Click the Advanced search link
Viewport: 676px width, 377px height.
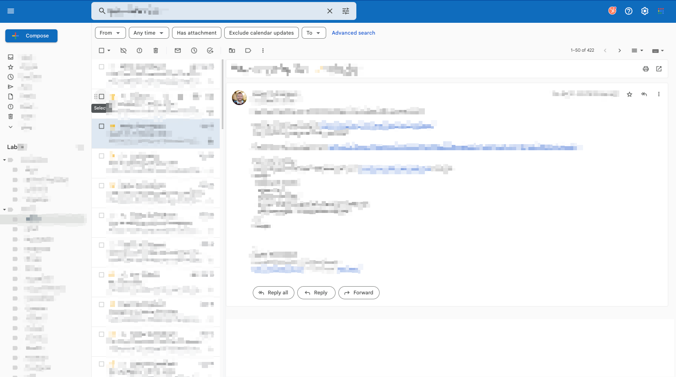tap(353, 33)
